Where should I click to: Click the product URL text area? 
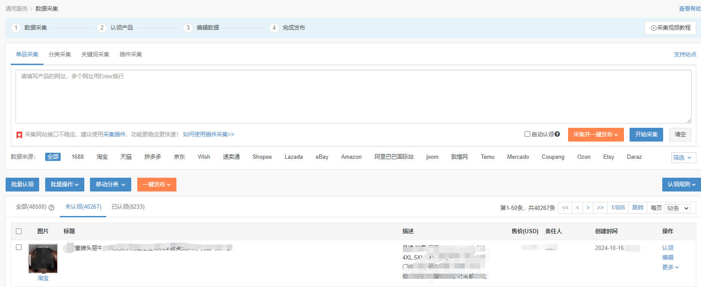pyautogui.click(x=353, y=97)
